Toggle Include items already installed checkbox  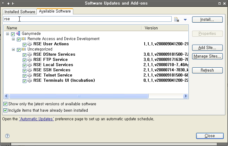coord(6,110)
